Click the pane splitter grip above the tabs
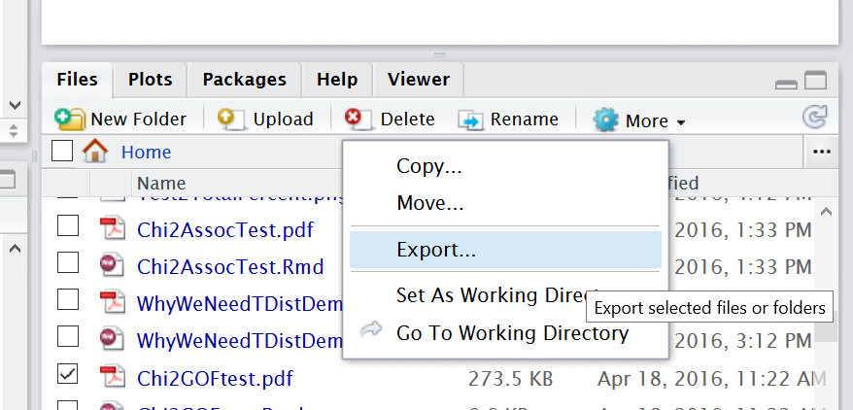This screenshot has height=410, width=853. (x=440, y=55)
